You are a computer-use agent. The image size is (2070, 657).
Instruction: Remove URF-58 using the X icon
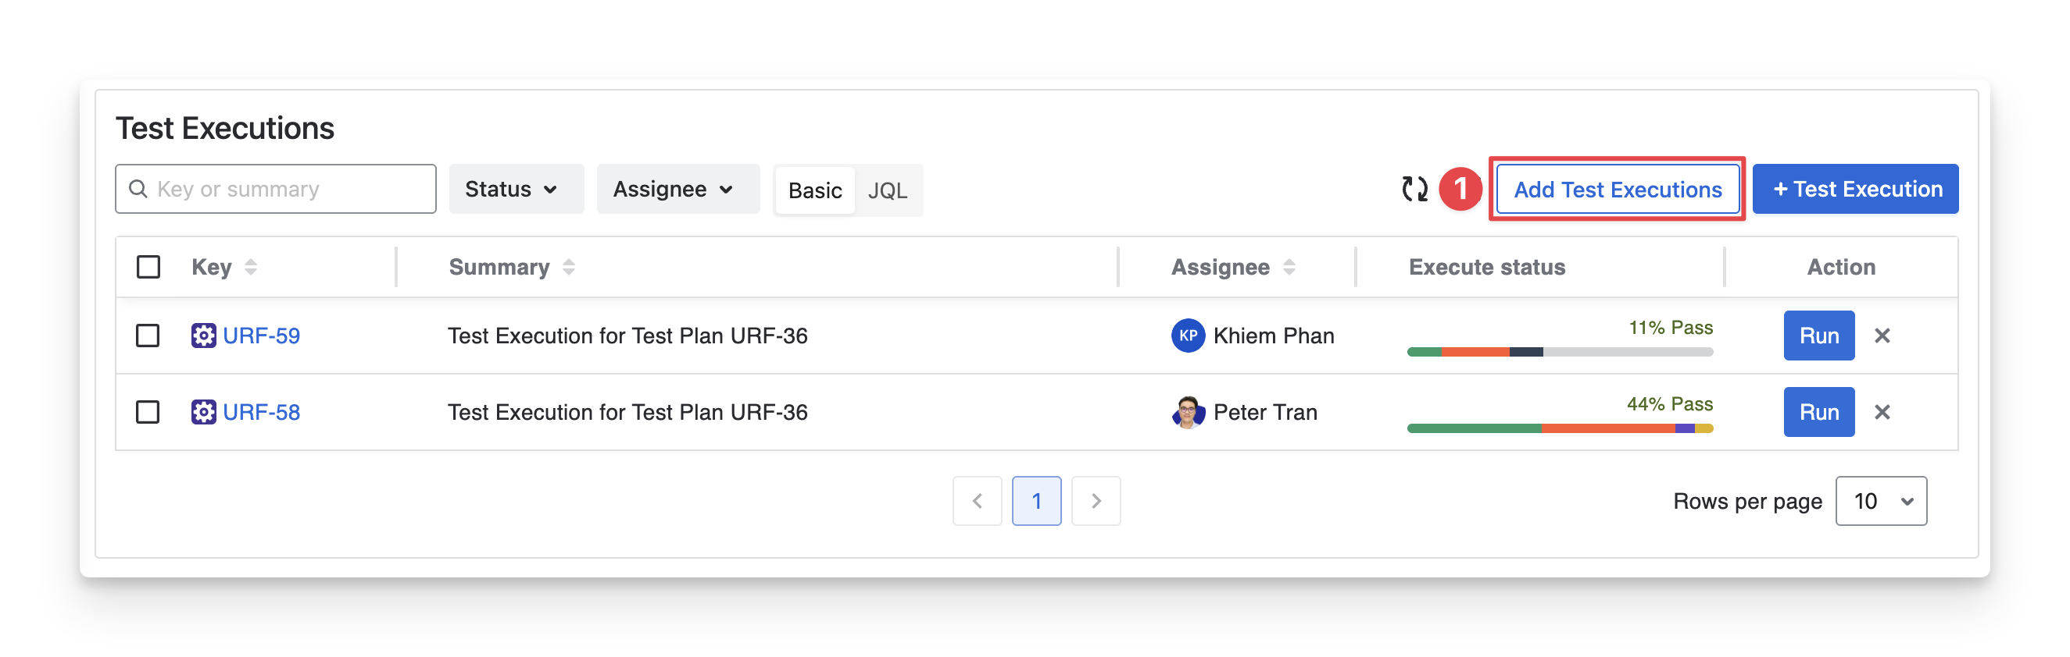(1882, 412)
